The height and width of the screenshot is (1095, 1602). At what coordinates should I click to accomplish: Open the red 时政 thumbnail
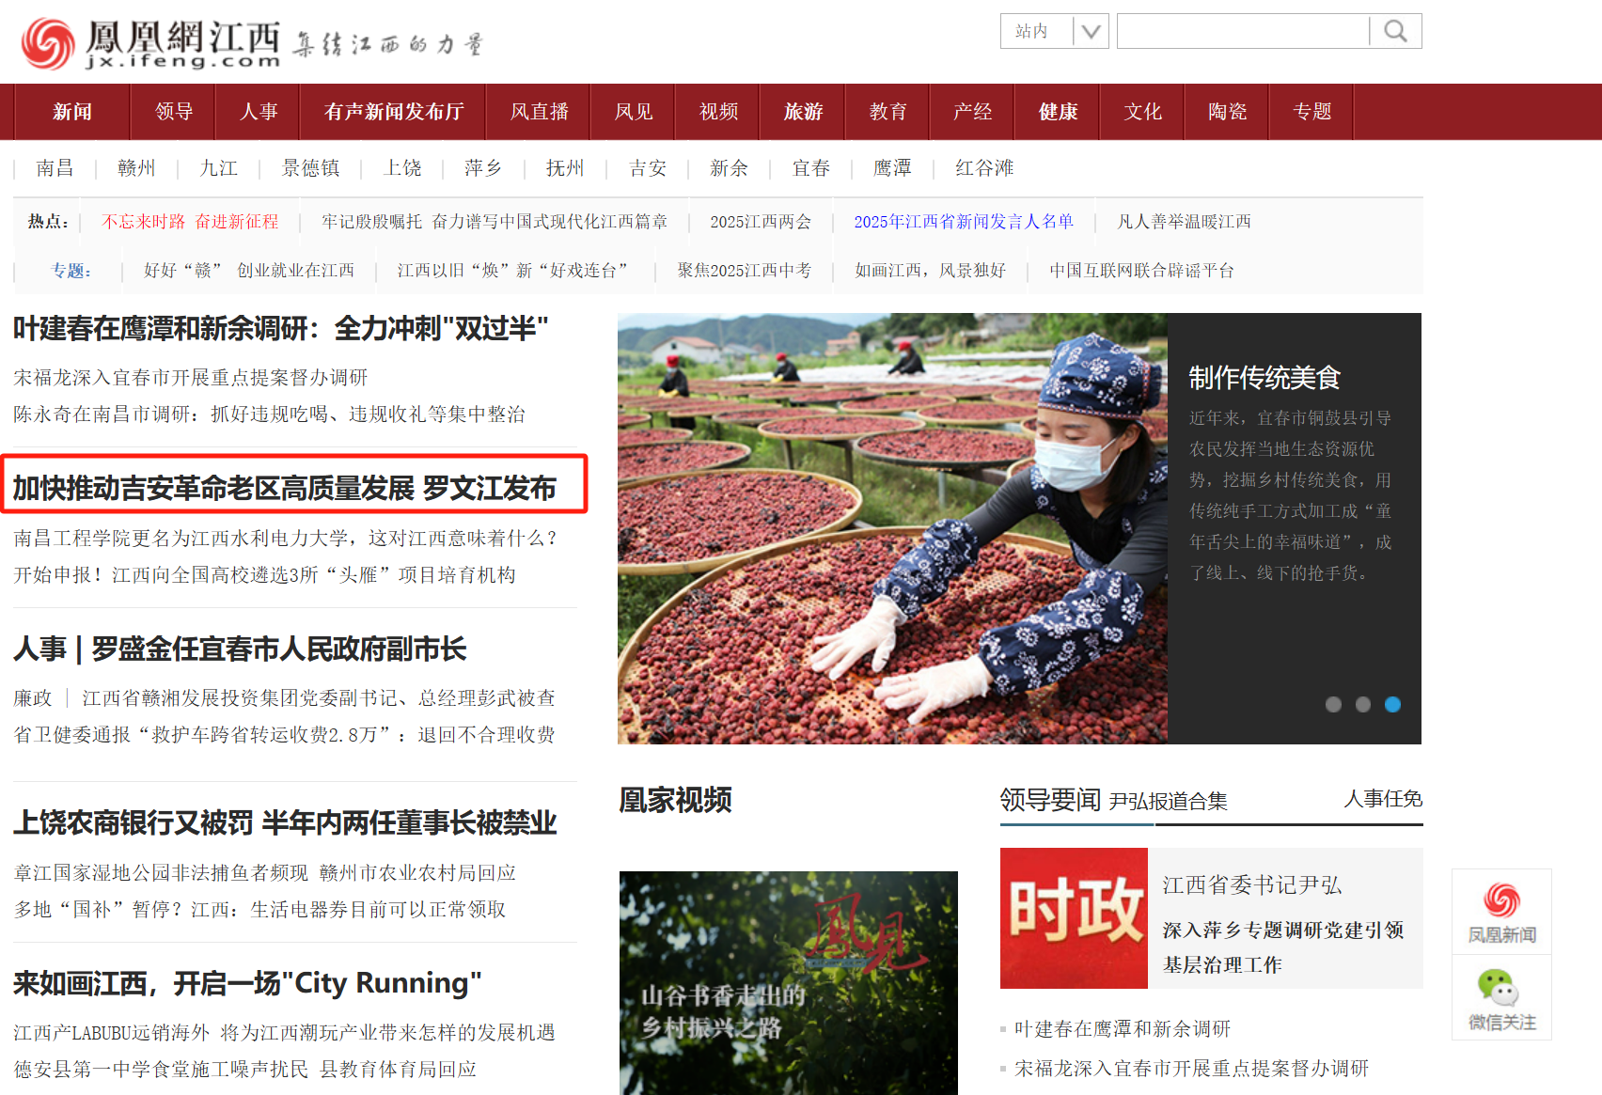[x=1074, y=918]
